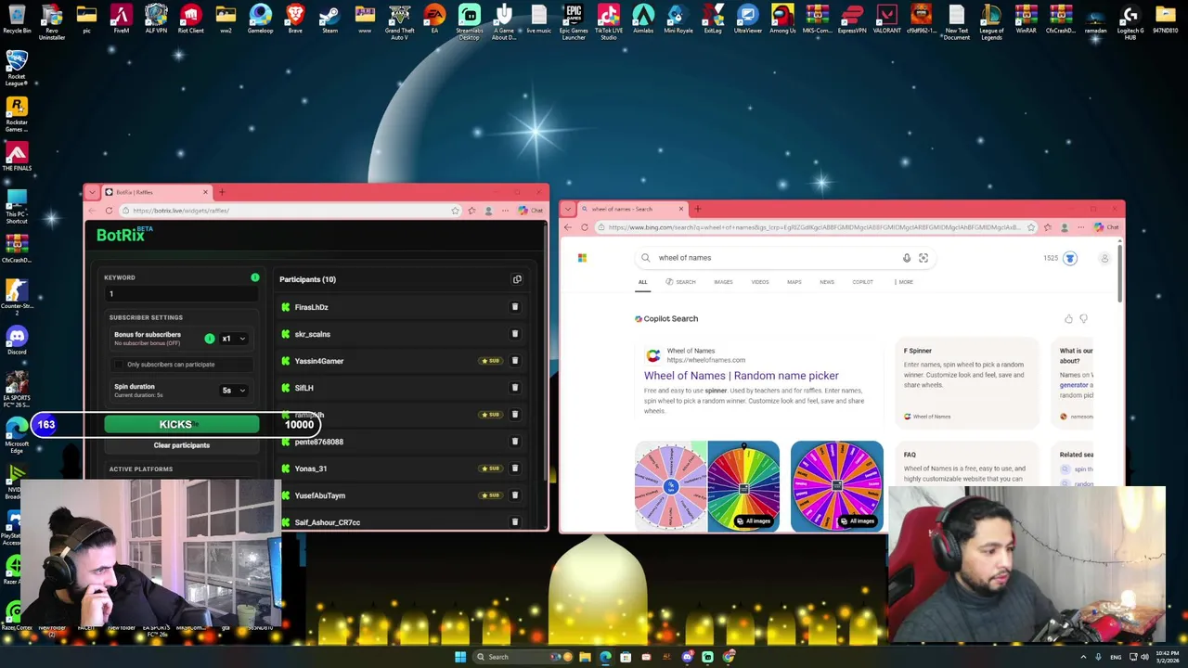Select wheel of names - Search tab
The height and width of the screenshot is (668, 1188).
click(x=633, y=209)
